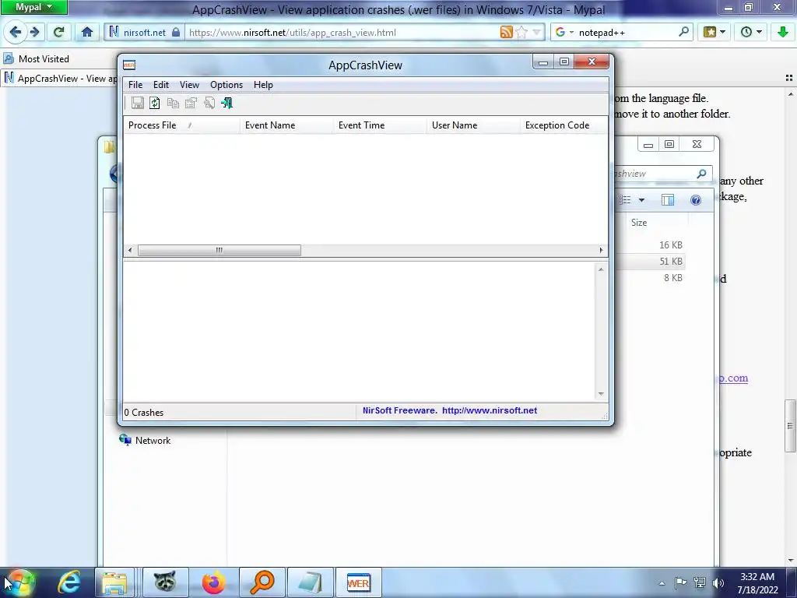Go back in the Mypal browser

pyautogui.click(x=16, y=32)
